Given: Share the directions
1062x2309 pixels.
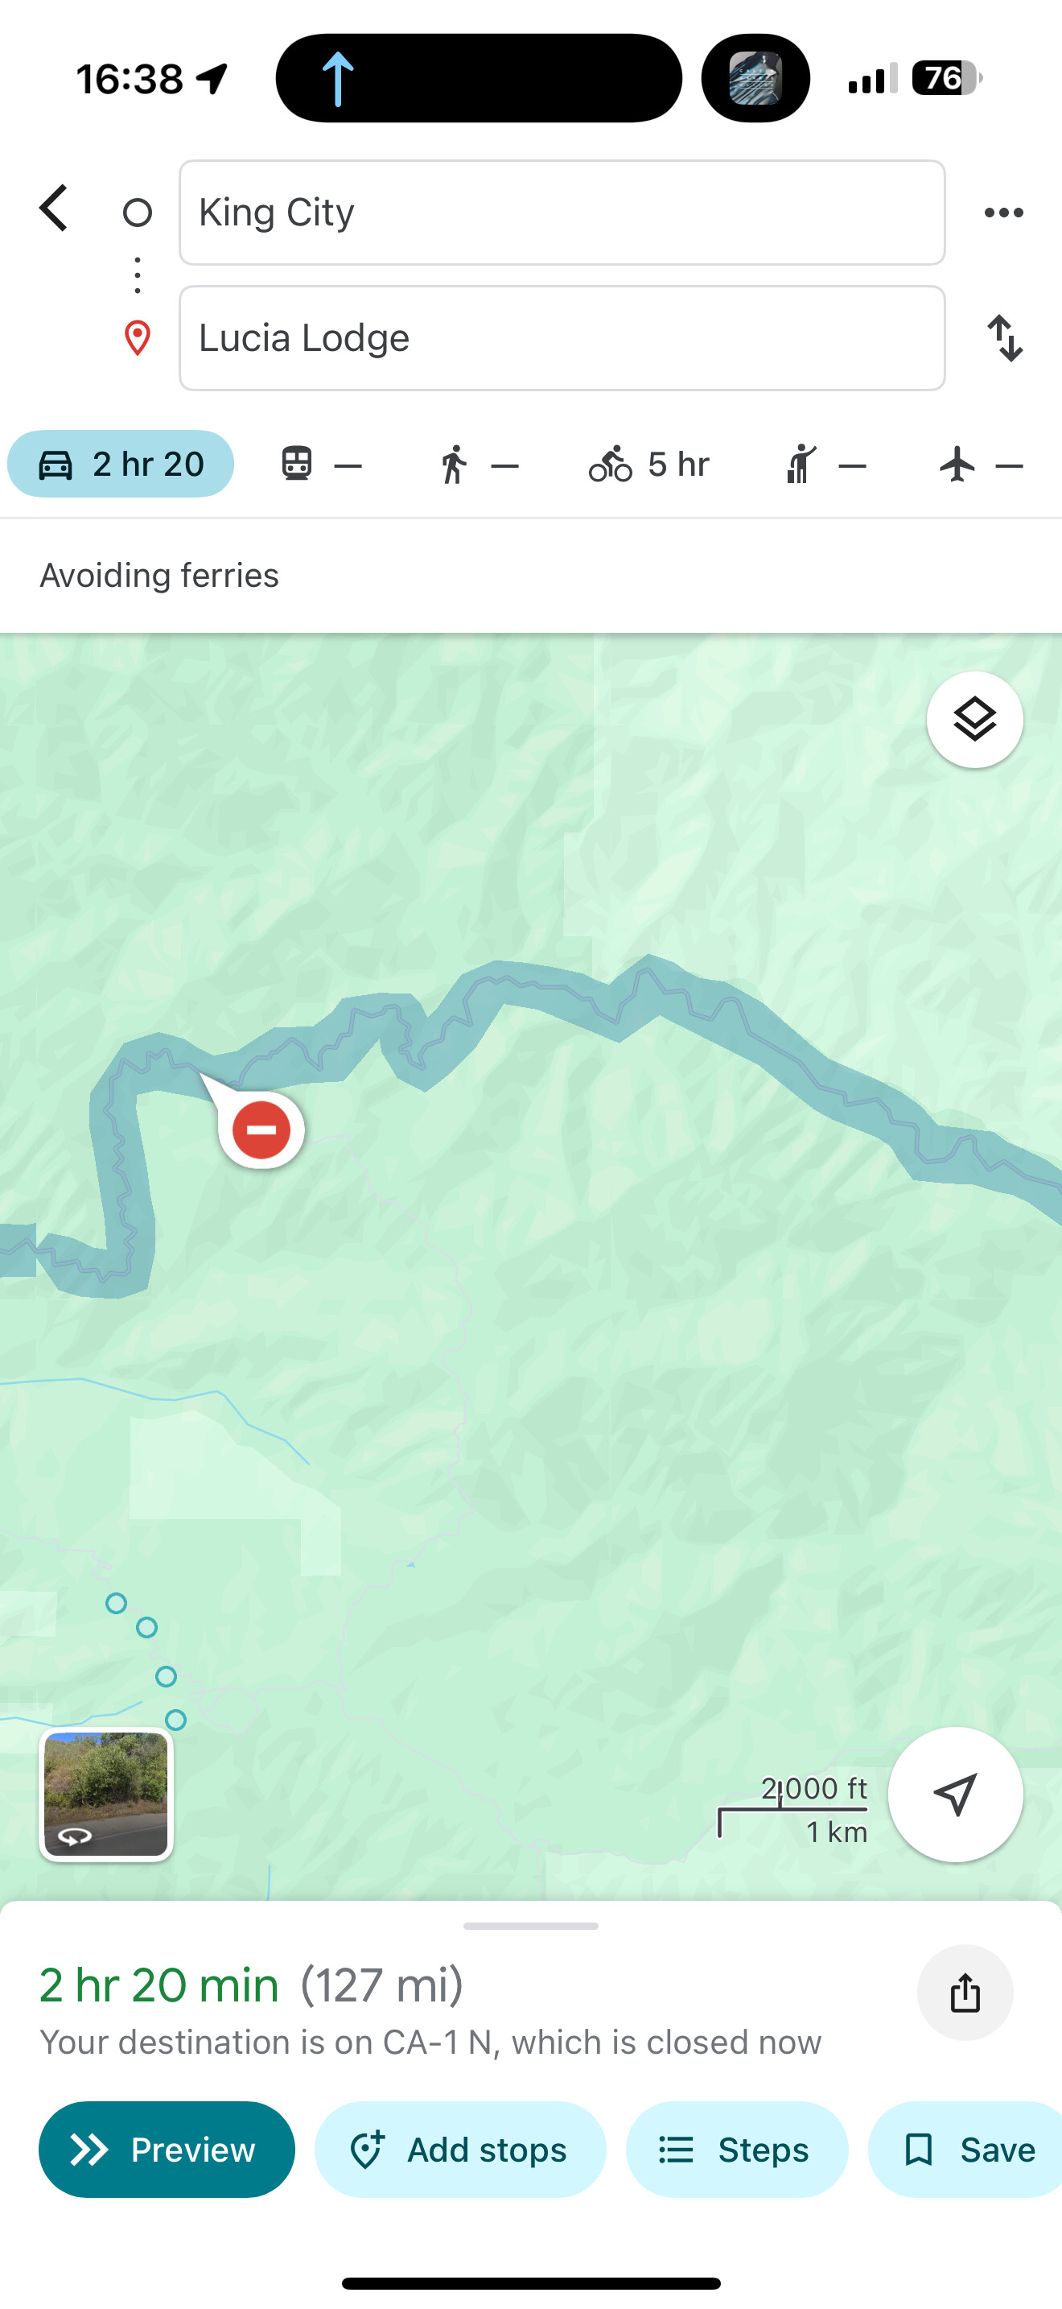Looking at the screenshot, I should coord(965,1993).
